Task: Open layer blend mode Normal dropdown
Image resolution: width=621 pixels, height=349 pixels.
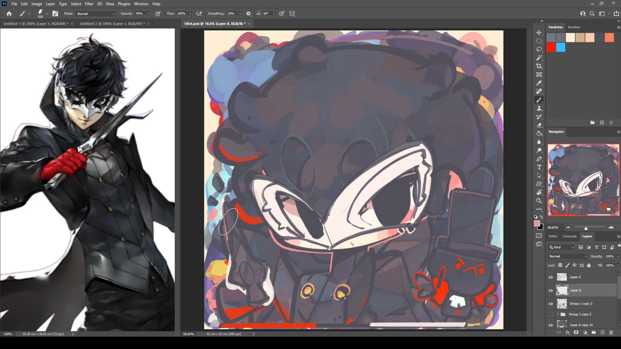Action: tap(568, 256)
